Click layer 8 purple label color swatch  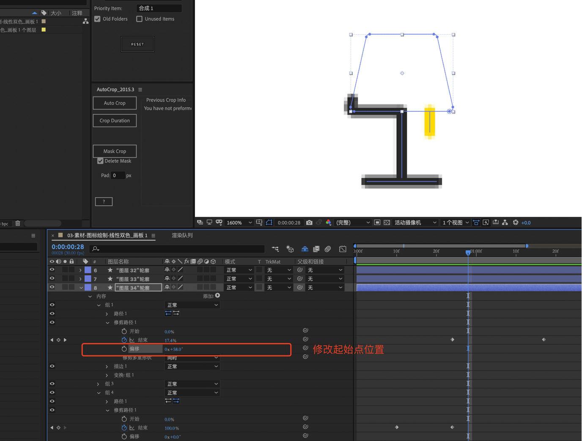click(88, 287)
